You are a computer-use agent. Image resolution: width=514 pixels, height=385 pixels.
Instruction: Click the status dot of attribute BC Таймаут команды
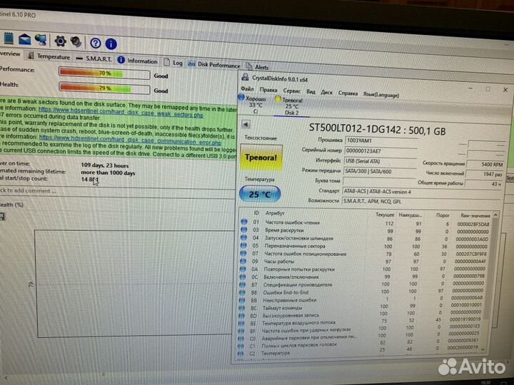tap(242, 308)
